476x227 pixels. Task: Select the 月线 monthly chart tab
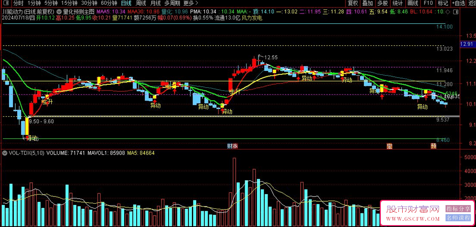pos(156,3)
